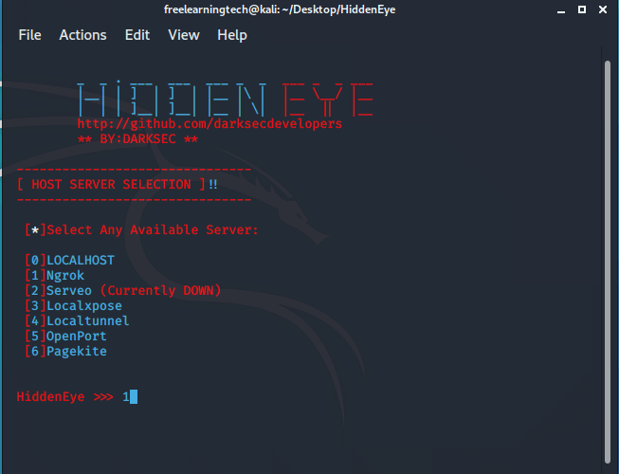Image resolution: width=619 pixels, height=474 pixels.
Task: Click the typed '1' cursor at the prompt
Action: click(130, 396)
